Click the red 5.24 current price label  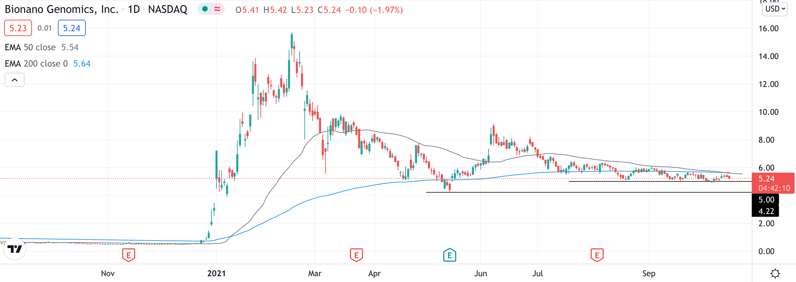click(773, 183)
